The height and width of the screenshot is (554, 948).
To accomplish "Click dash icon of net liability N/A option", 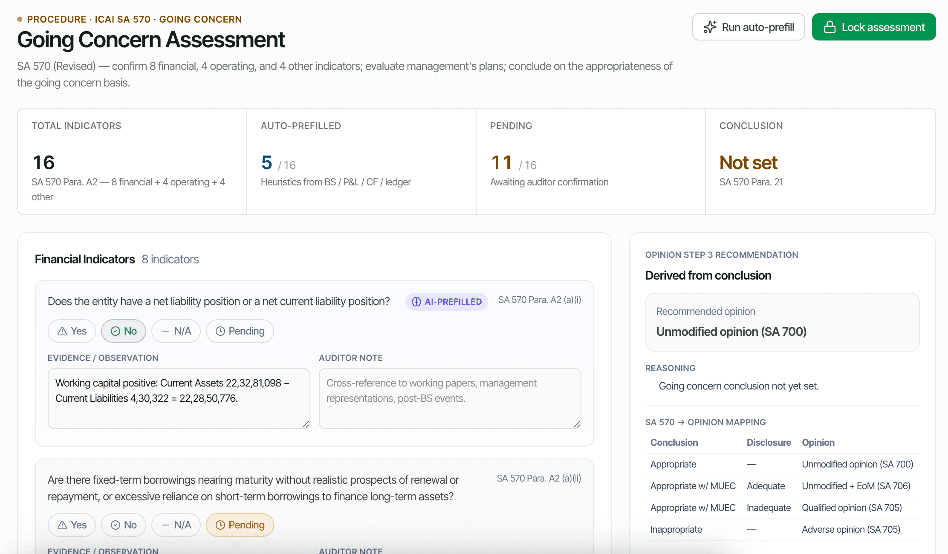I will coord(166,331).
